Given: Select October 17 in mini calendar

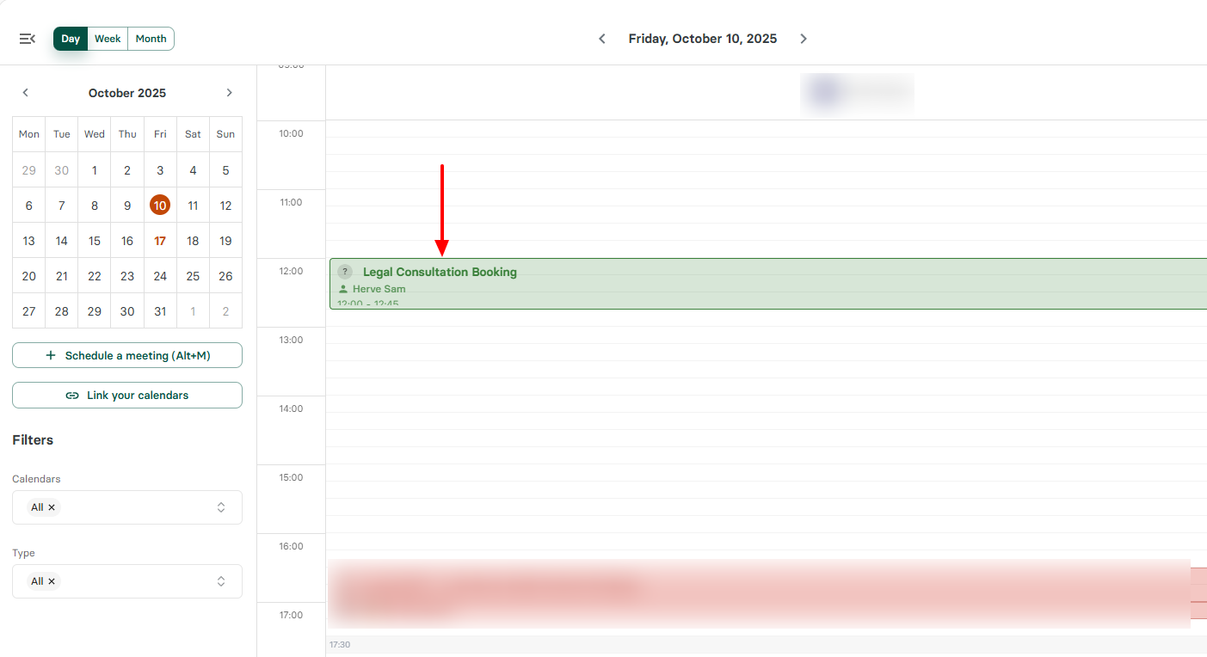Looking at the screenshot, I should 160,241.
